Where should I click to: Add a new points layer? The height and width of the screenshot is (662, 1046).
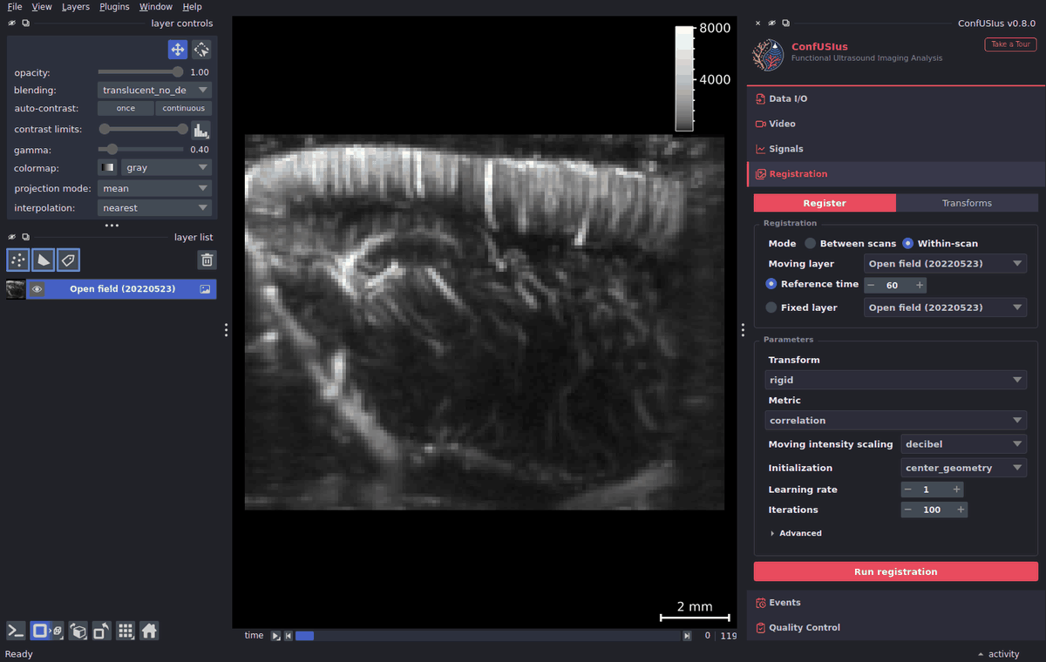coord(17,260)
